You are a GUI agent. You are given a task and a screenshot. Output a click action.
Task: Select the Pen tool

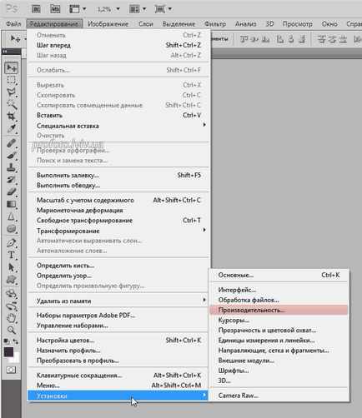click(x=12, y=243)
